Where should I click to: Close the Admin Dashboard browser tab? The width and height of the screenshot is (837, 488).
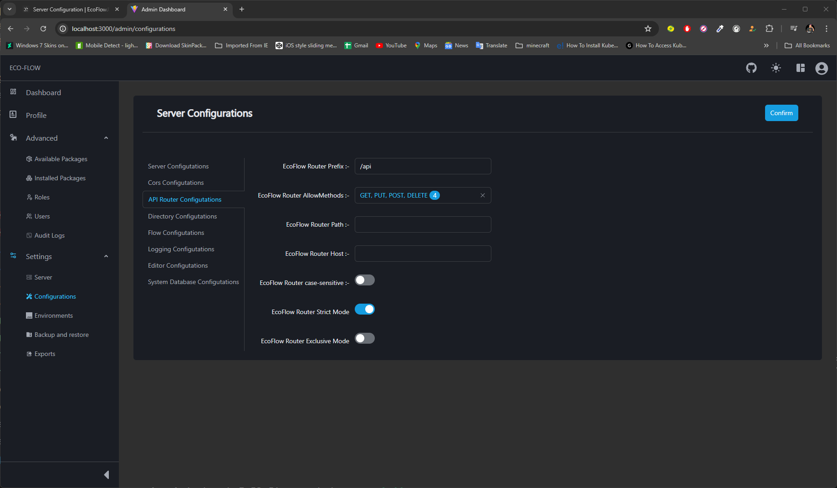coord(225,9)
